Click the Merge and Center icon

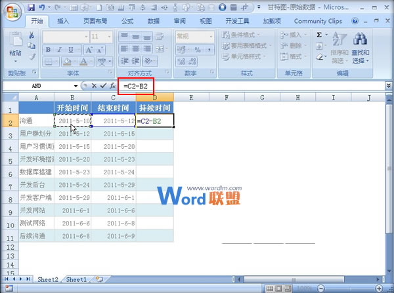pyautogui.click(x=160, y=49)
